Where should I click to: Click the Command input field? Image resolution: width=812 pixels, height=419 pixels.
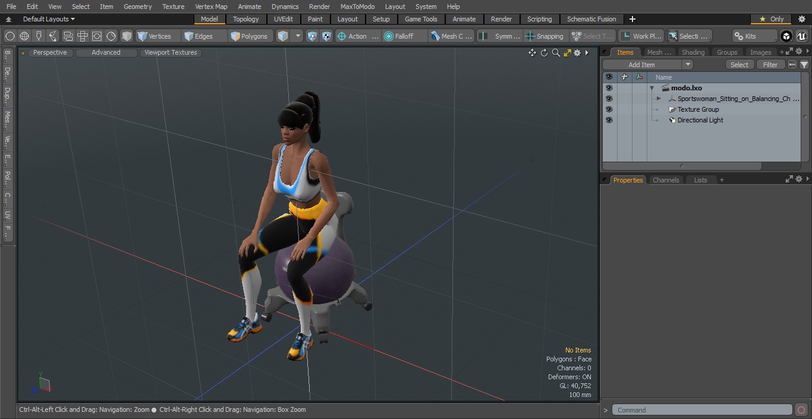pos(703,410)
